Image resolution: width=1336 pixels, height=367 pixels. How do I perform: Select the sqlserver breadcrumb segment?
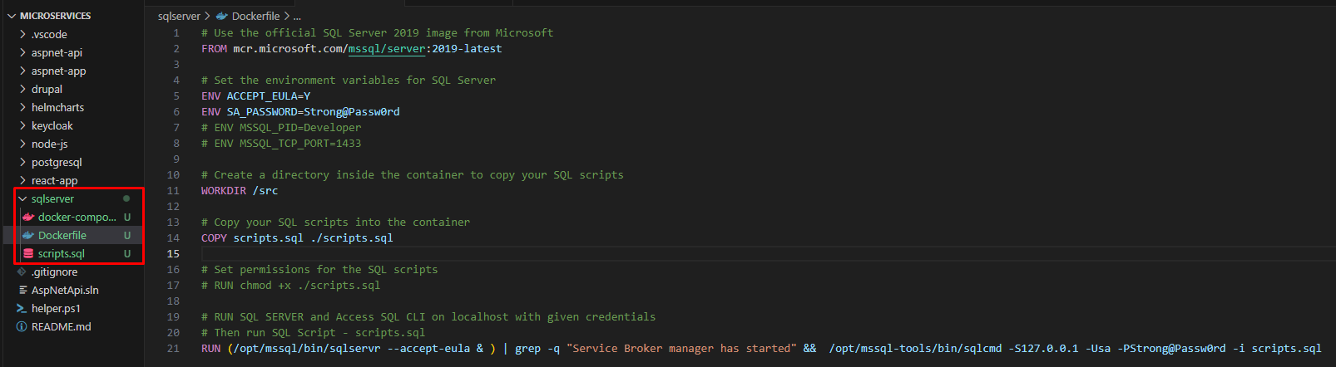179,16
